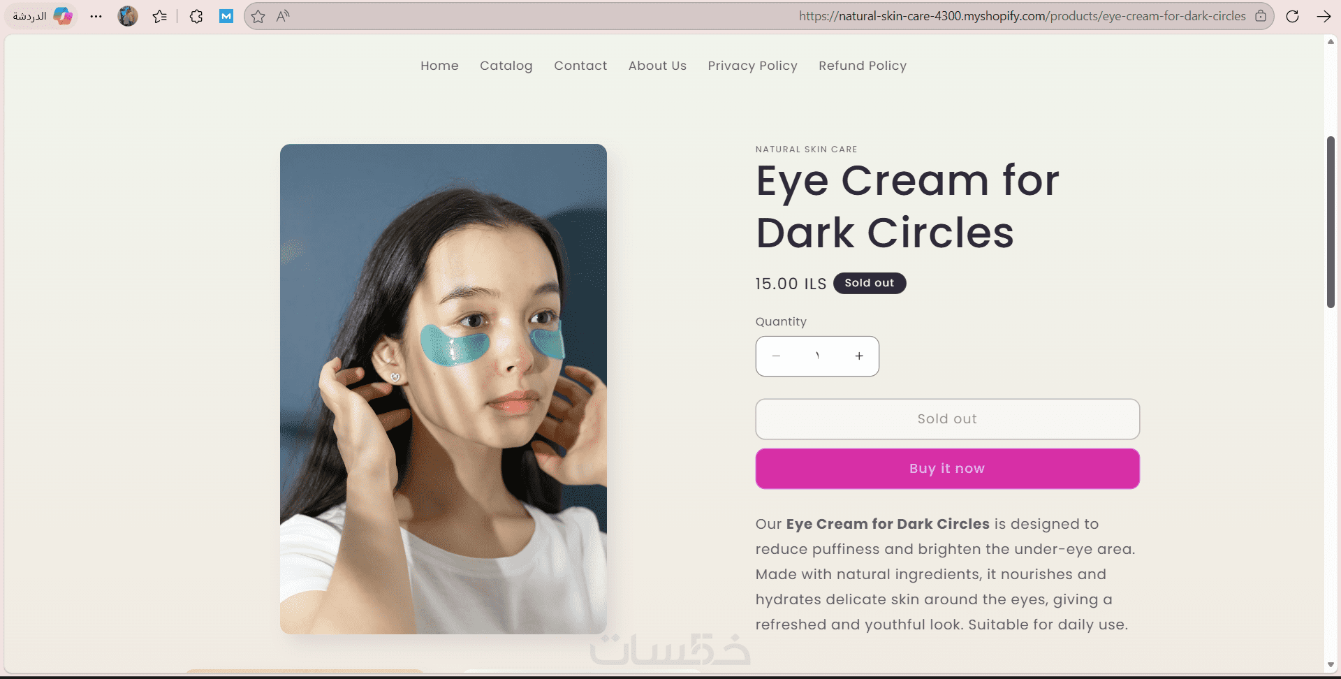Image resolution: width=1341 pixels, height=679 pixels.
Task: Open the browser Settings and more menu
Action: click(96, 16)
